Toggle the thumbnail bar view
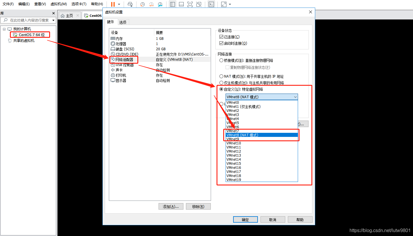The image size is (413, 236). (x=181, y=4)
